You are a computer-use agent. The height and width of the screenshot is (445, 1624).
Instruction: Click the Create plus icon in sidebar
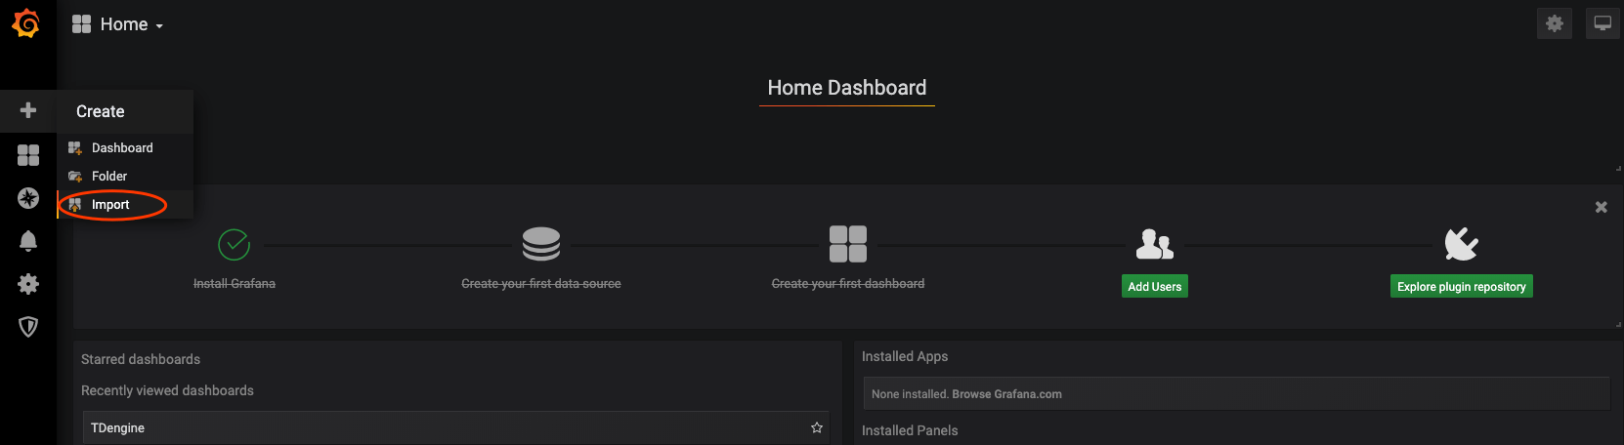[28, 110]
